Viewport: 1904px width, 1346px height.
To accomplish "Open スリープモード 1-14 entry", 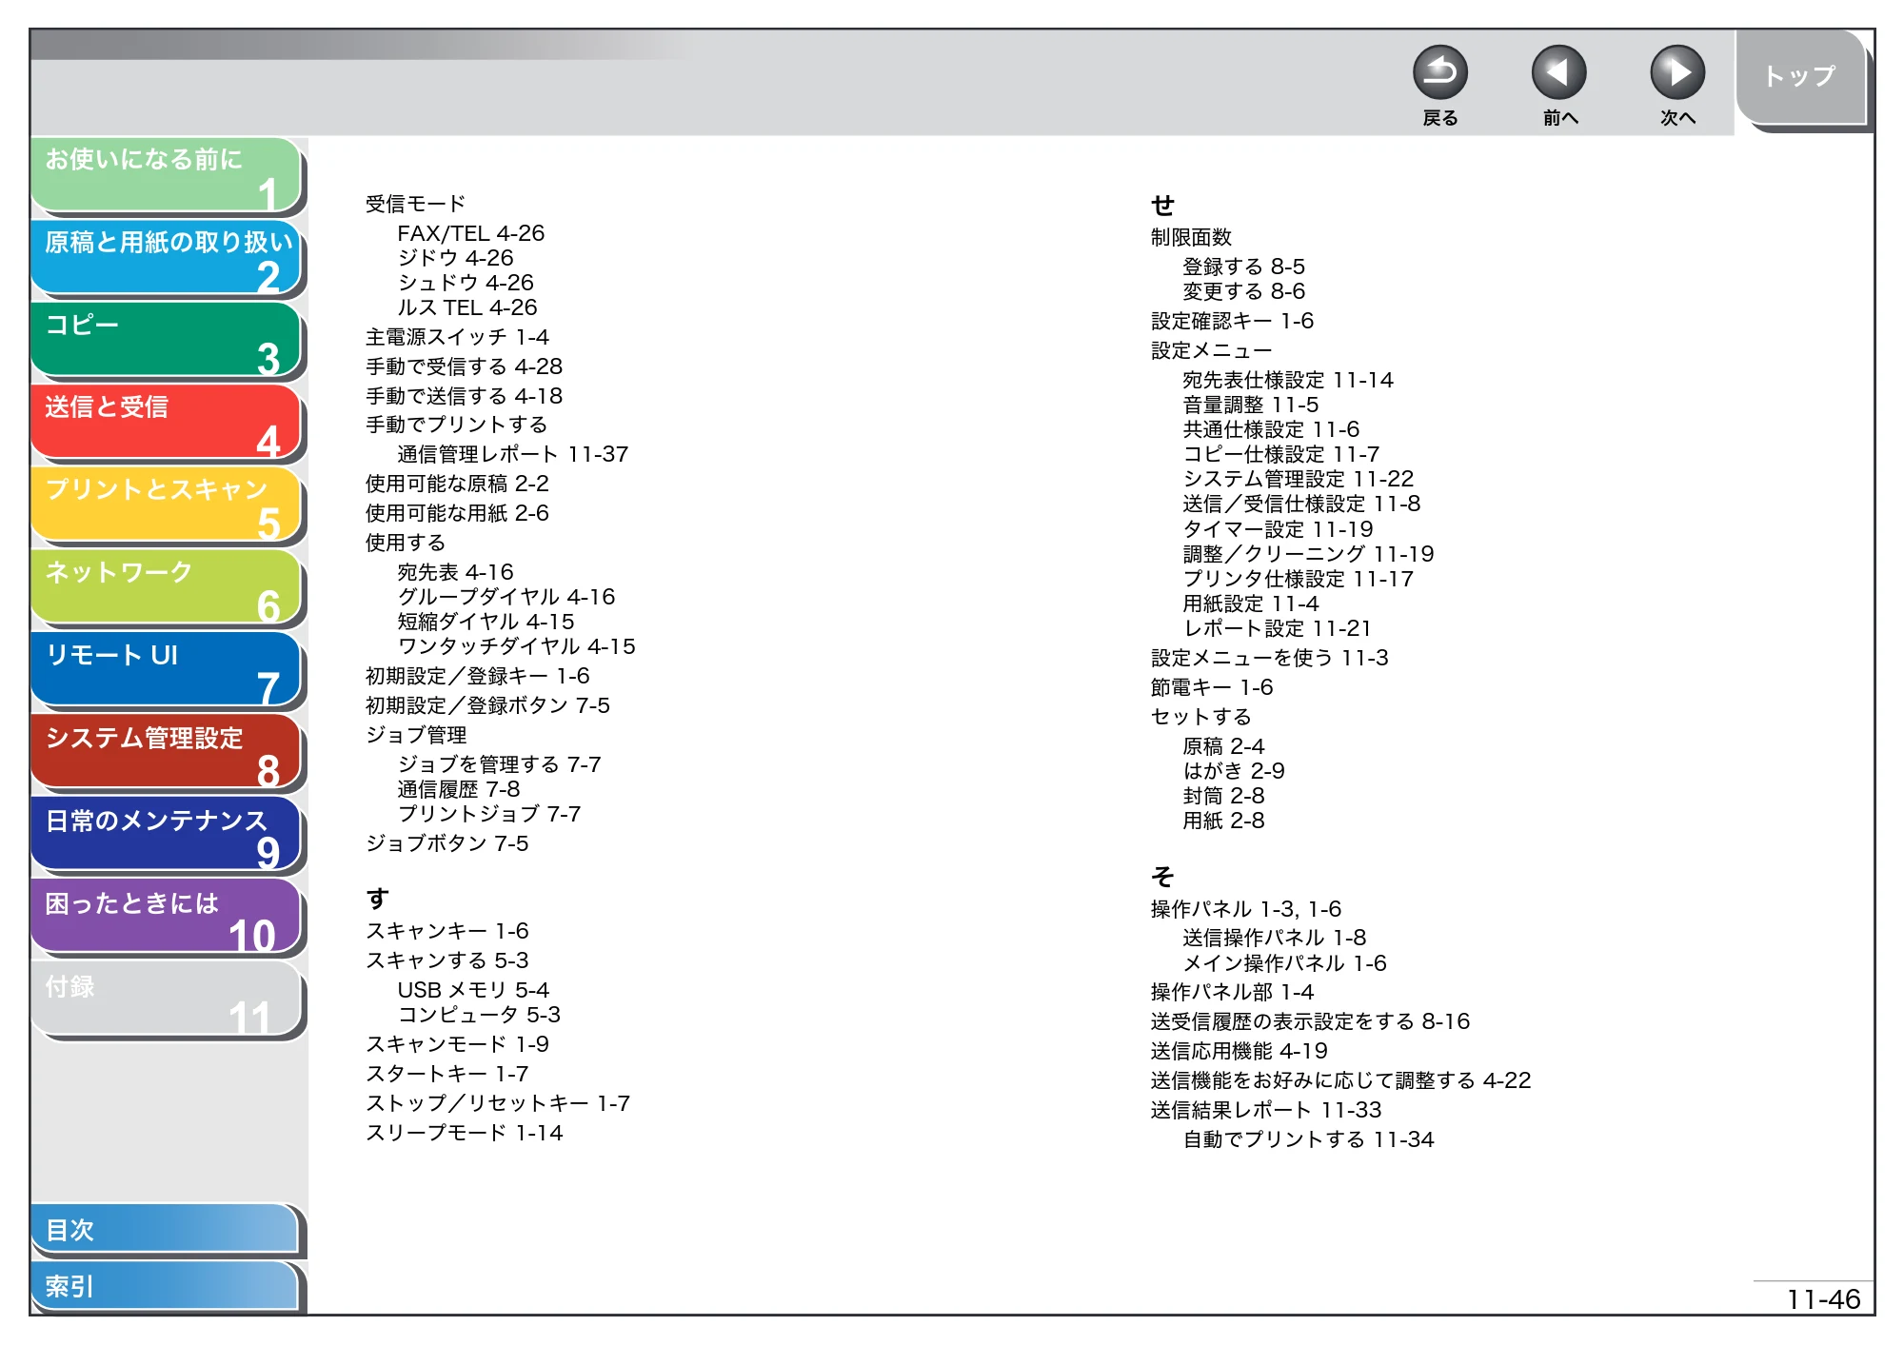I will click(x=464, y=1133).
